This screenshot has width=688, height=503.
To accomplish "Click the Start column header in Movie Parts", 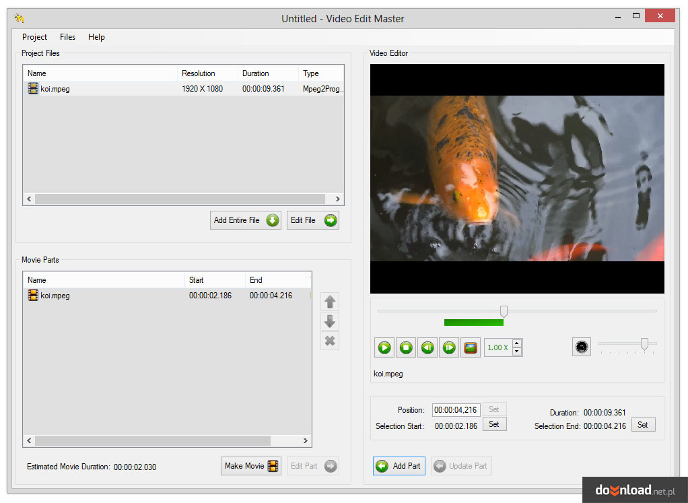I will pyautogui.click(x=215, y=280).
